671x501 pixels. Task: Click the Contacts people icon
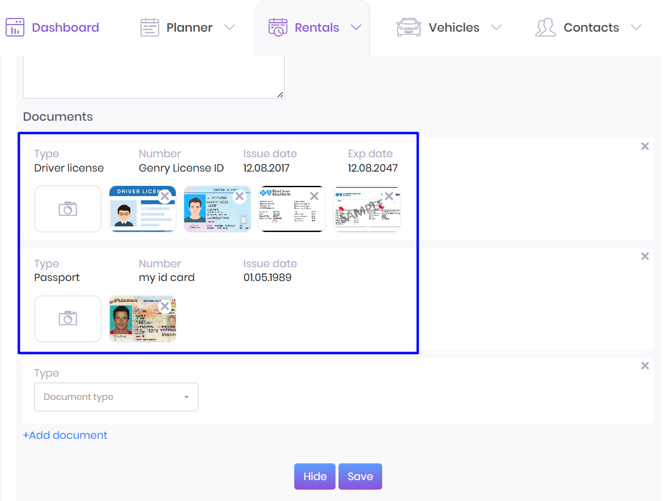click(545, 28)
